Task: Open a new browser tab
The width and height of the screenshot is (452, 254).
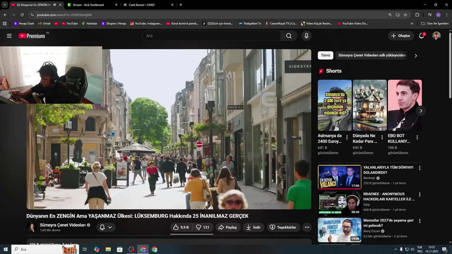Action: (181, 5)
